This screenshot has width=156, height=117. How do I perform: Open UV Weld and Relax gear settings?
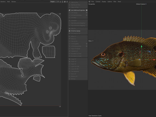86,15
